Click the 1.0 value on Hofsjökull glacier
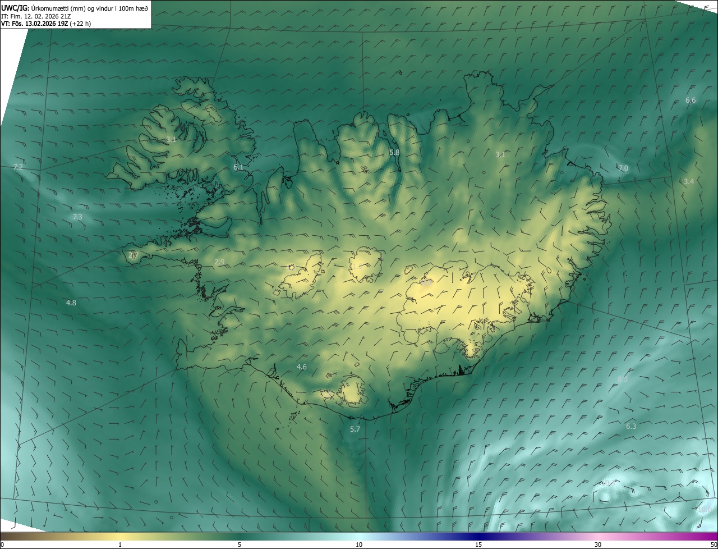 pos(357,266)
